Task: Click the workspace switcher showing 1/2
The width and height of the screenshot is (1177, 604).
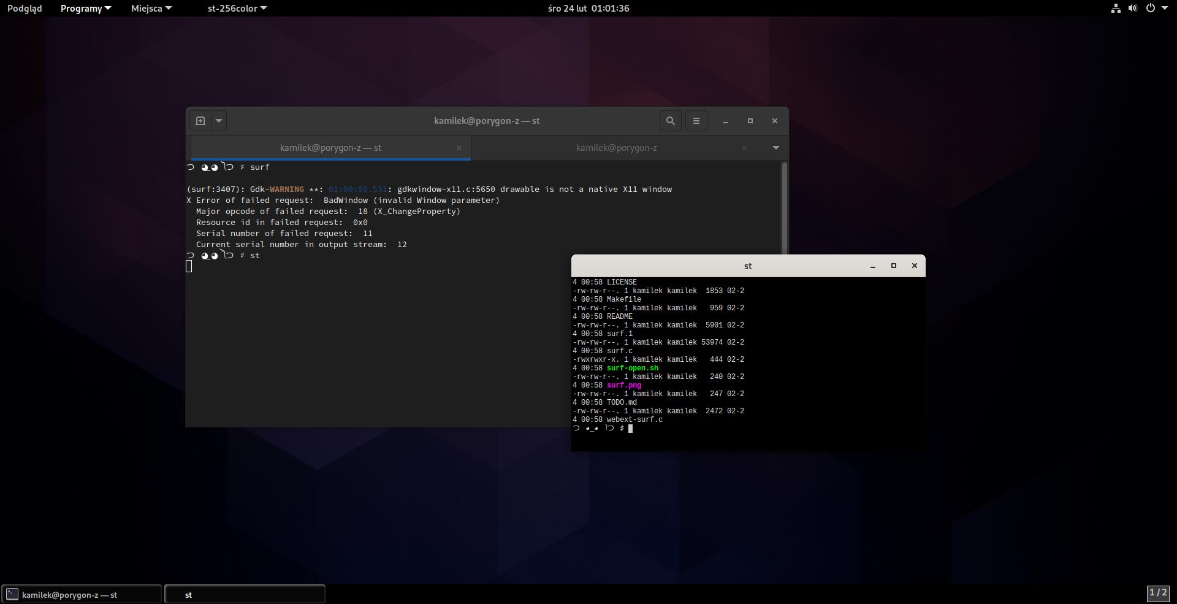Action: tap(1157, 593)
